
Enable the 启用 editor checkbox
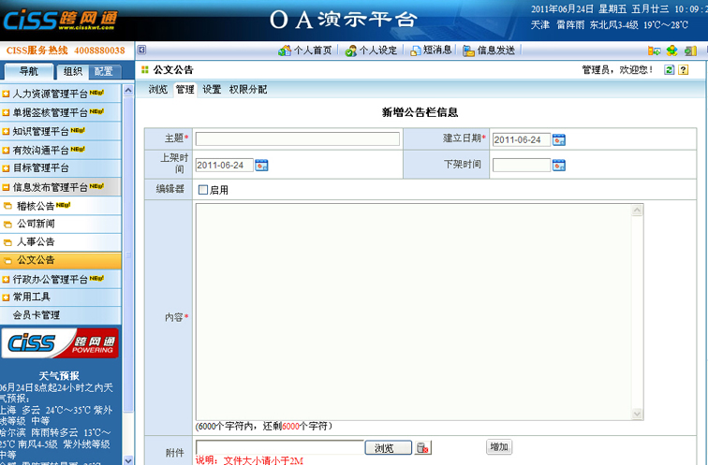click(203, 190)
